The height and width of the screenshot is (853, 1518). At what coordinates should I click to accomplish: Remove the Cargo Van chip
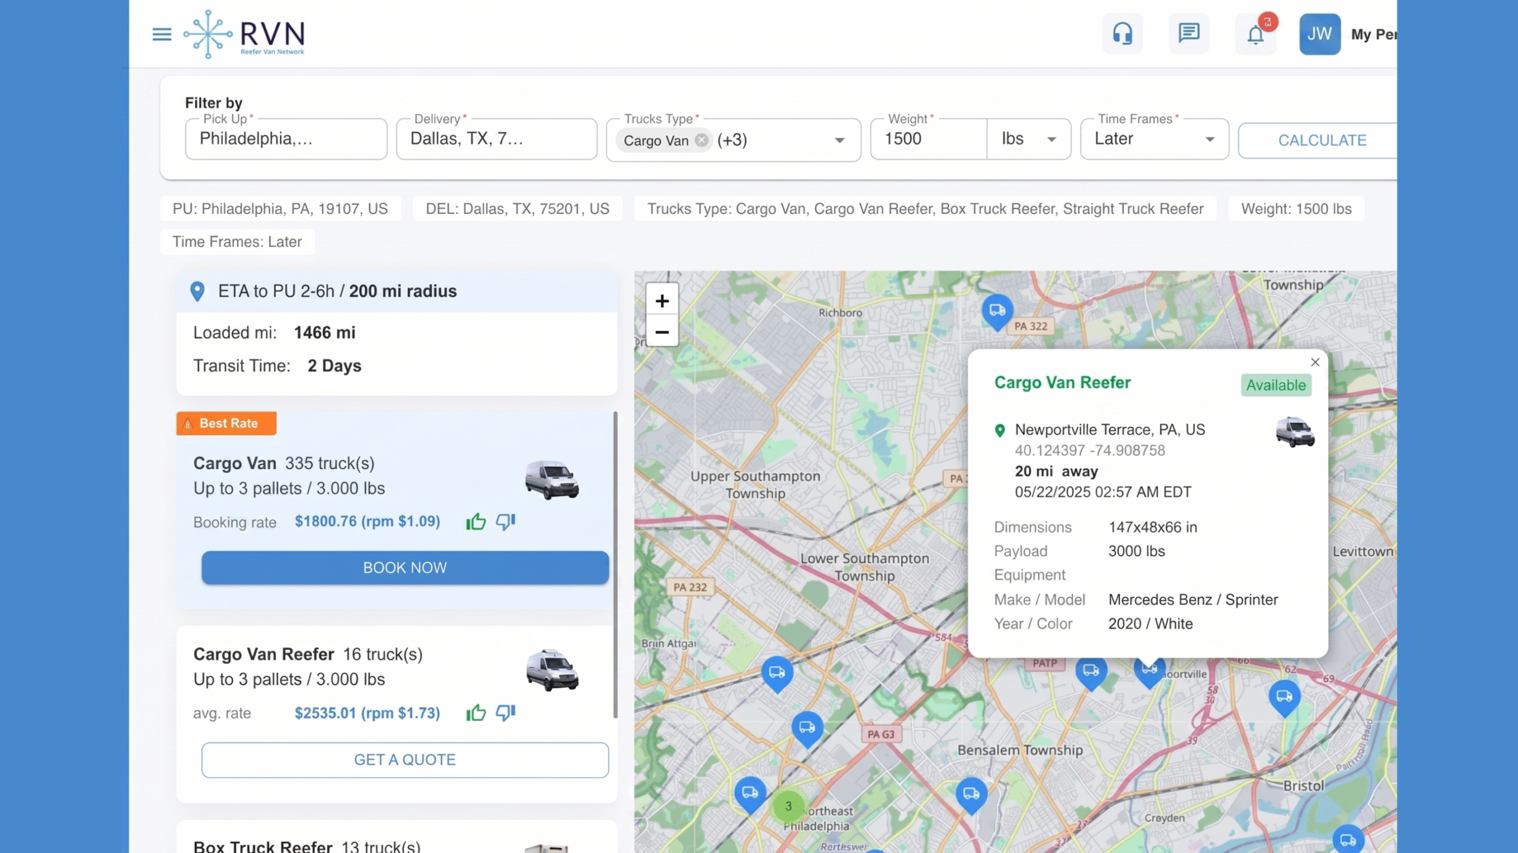click(701, 140)
